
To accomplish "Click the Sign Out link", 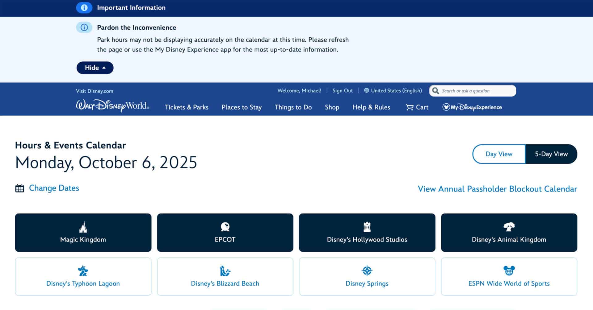I will click(342, 91).
